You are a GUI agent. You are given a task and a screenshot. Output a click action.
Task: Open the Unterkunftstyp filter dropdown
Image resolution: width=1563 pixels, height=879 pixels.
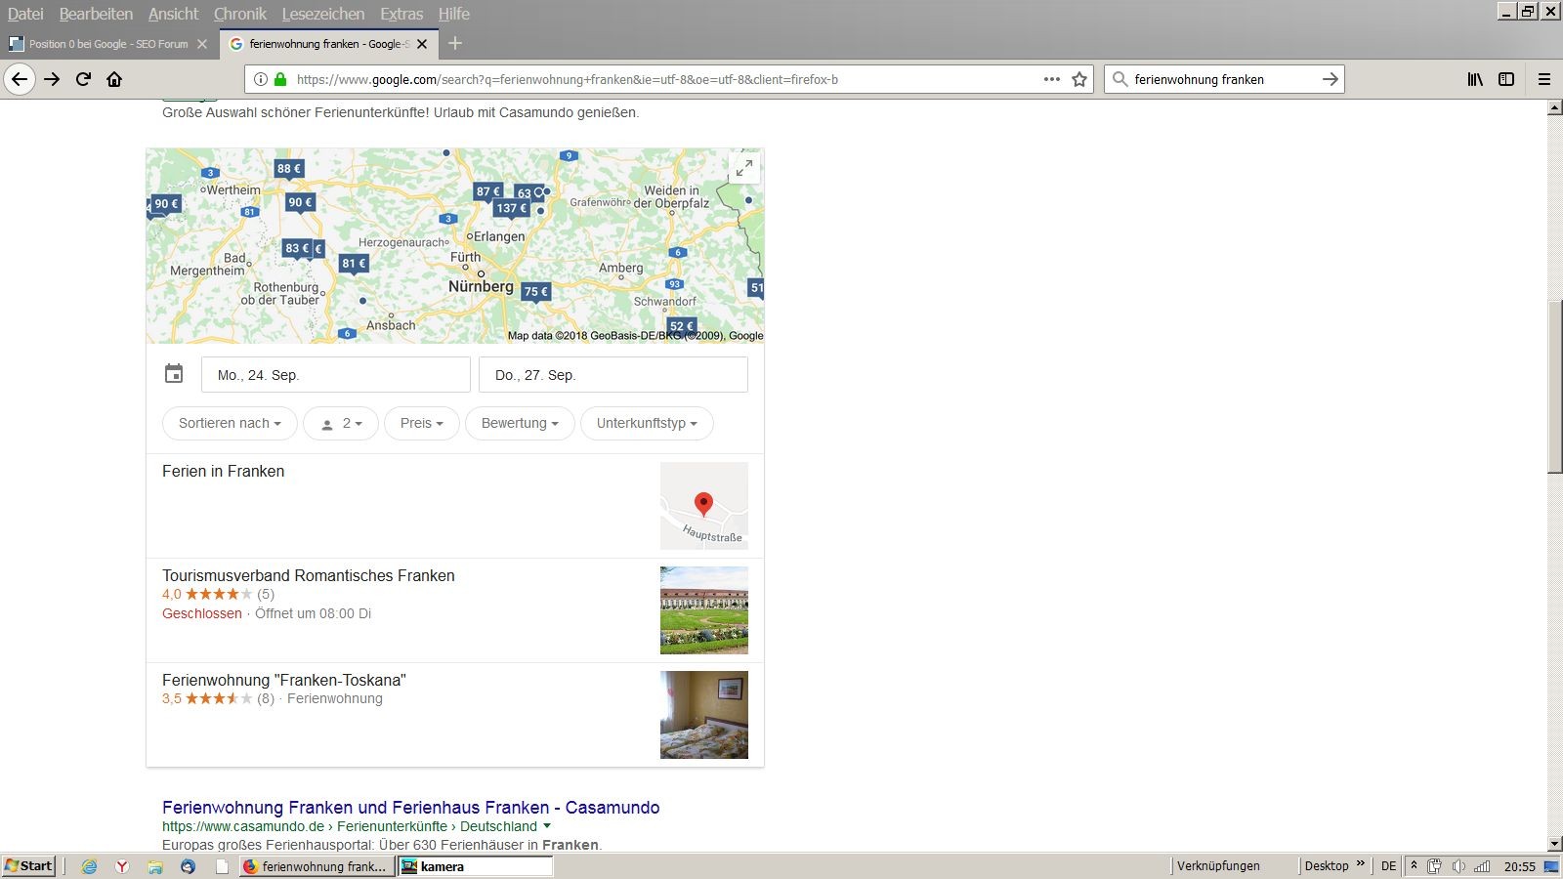pos(647,423)
